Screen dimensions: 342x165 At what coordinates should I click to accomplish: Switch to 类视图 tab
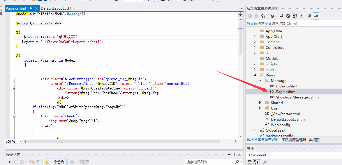pos(314,140)
